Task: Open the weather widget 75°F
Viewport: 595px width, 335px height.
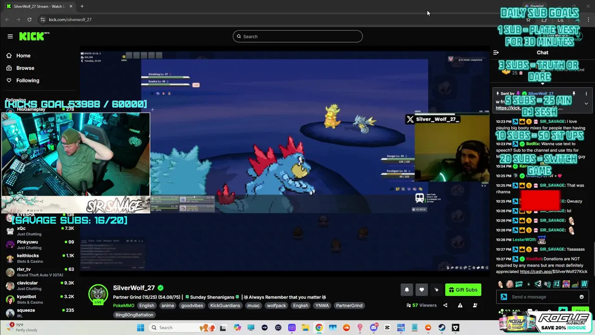Action: [22, 328]
